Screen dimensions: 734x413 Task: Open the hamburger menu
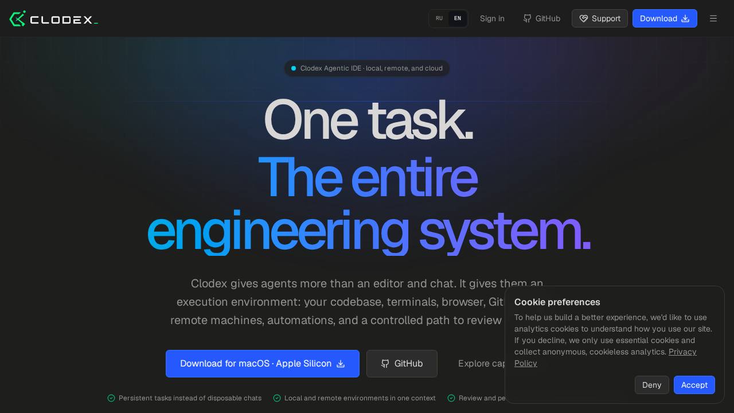713,18
